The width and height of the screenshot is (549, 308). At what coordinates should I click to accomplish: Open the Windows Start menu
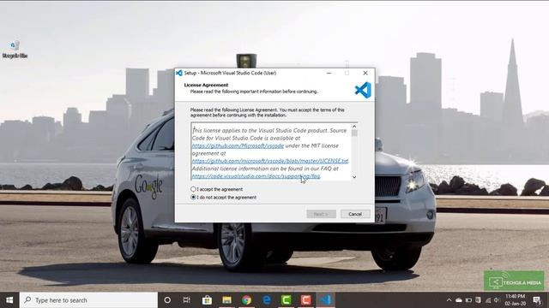coord(9,300)
